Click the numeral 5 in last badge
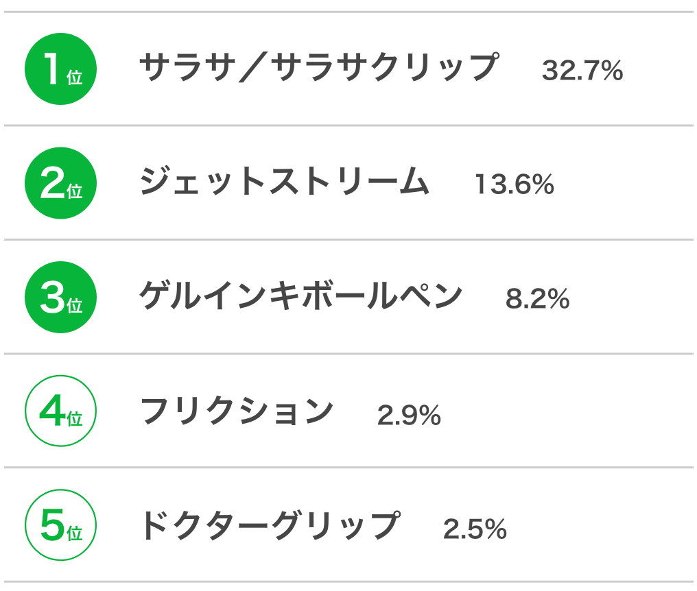Screen dimensions: 697x591 point(52,524)
